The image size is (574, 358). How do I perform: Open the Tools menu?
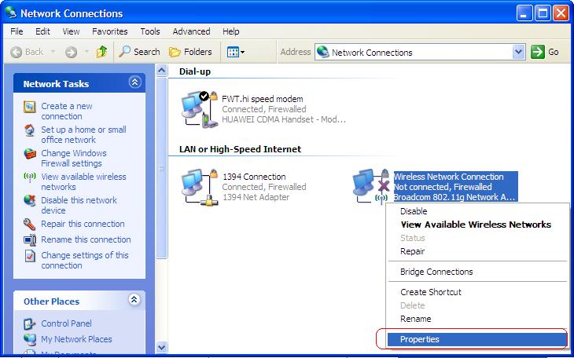pos(150,31)
